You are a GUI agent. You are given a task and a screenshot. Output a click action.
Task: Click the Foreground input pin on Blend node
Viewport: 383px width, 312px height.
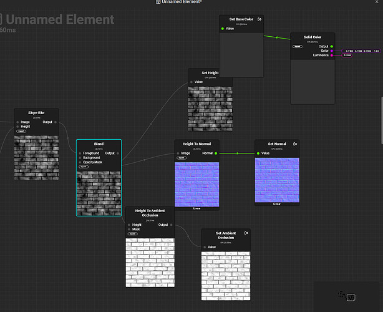pyautogui.click(x=80, y=153)
